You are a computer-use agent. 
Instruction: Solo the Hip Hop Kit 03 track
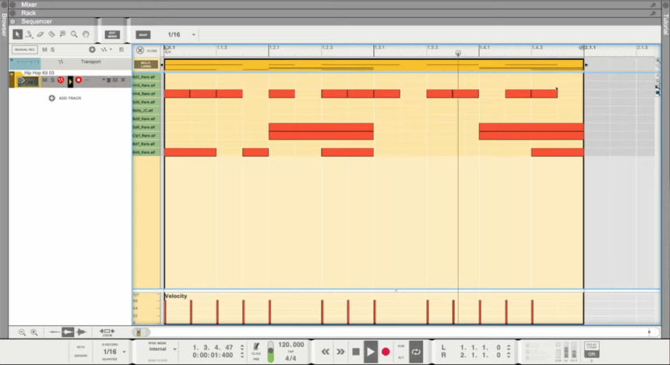pyautogui.click(x=52, y=80)
